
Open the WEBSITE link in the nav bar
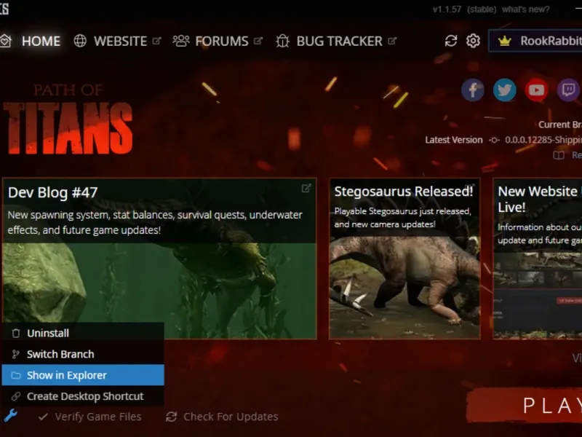pos(120,41)
